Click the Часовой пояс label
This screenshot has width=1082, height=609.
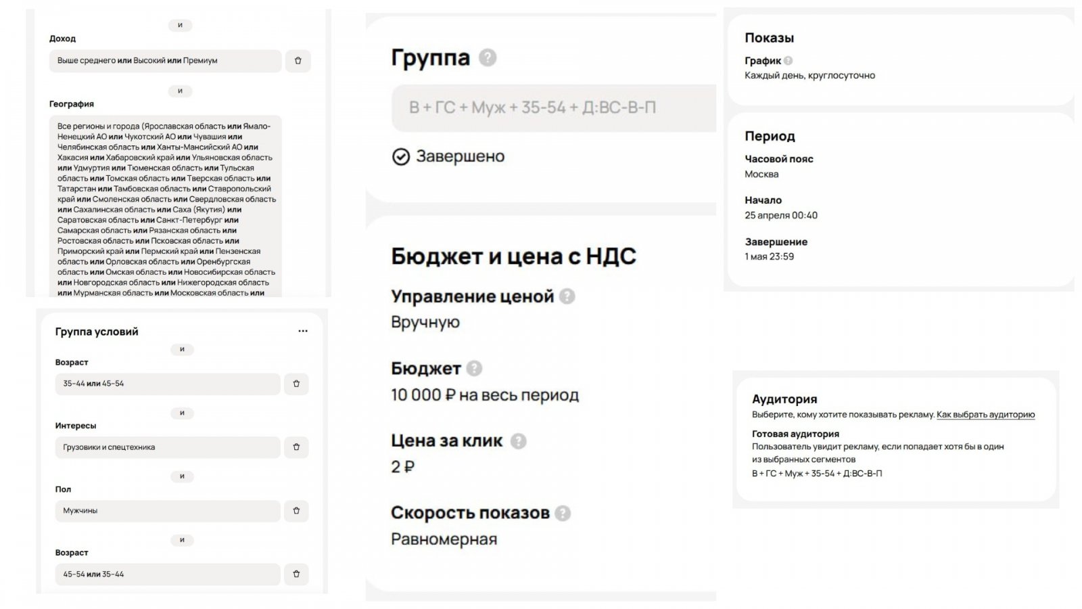(779, 159)
